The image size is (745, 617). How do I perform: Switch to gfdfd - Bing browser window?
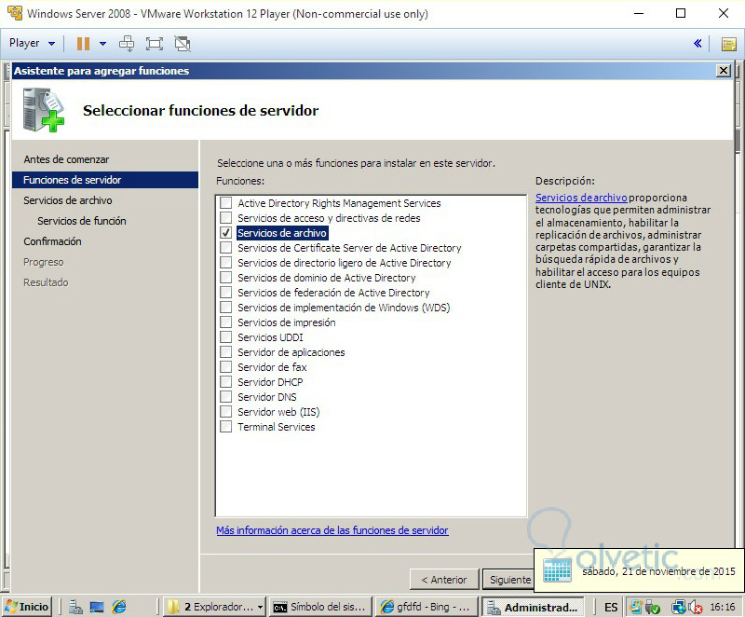click(427, 607)
